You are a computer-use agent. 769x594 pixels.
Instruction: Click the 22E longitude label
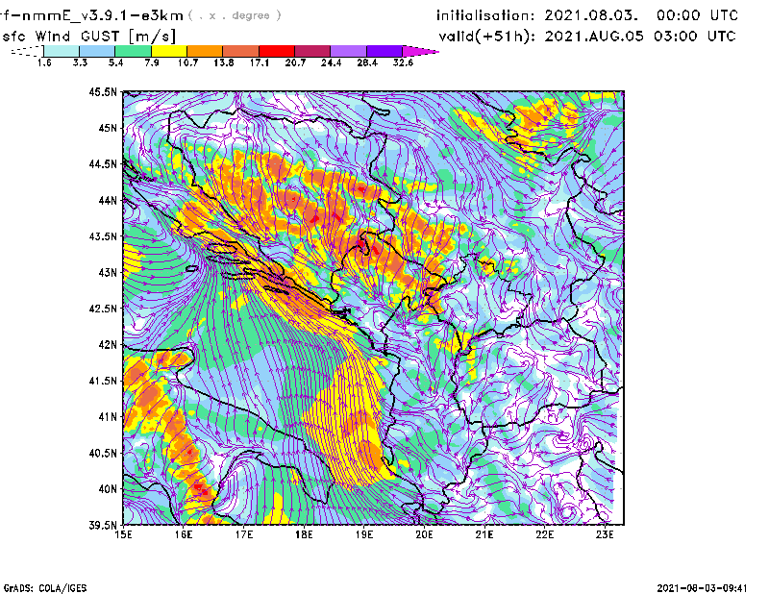(x=544, y=534)
